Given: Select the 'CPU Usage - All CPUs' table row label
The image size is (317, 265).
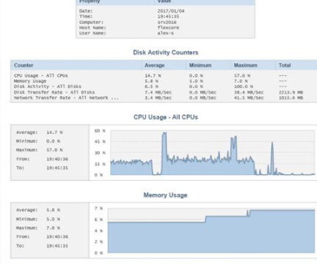Looking at the screenshot, I should click(x=41, y=75).
